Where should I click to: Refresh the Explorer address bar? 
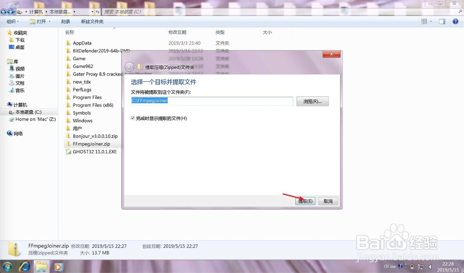[97, 12]
